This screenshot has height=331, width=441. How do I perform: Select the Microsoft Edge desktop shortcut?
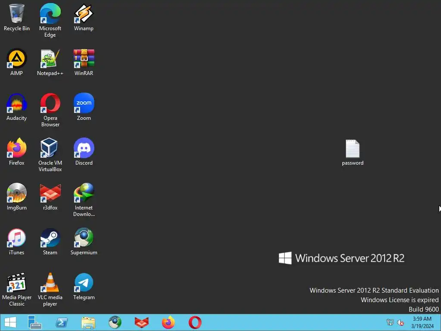pyautogui.click(x=50, y=20)
